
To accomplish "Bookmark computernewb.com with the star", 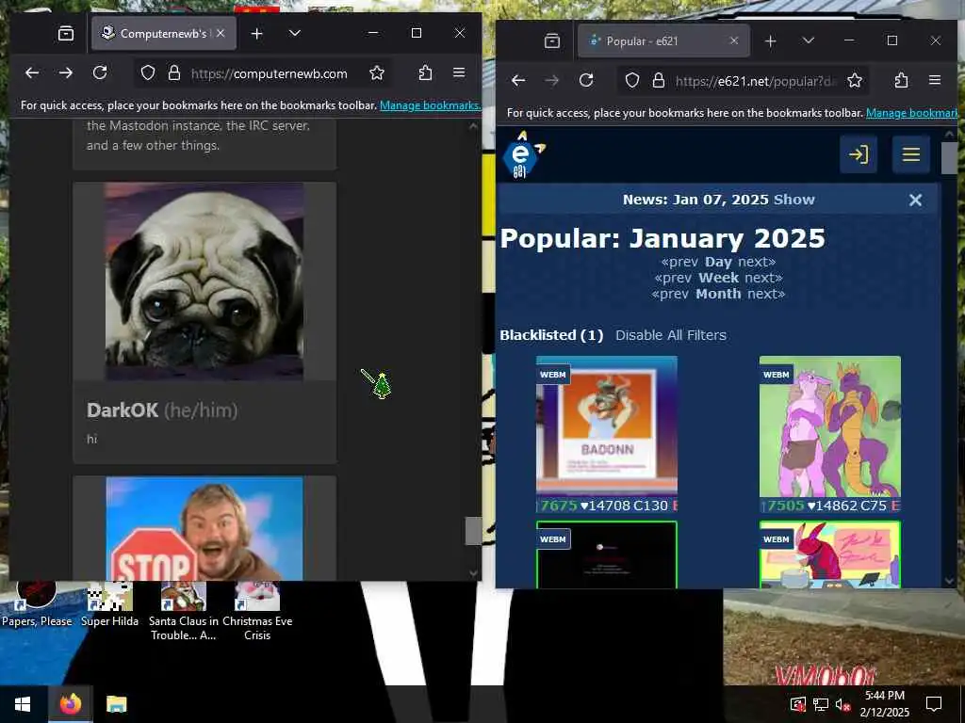I will (x=377, y=73).
